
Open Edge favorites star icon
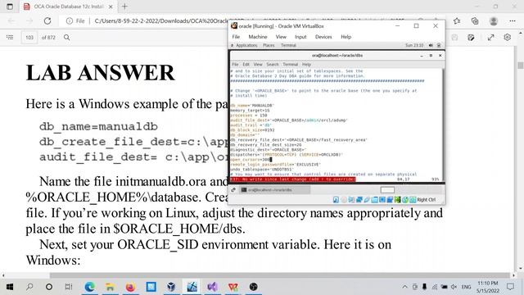(457, 20)
